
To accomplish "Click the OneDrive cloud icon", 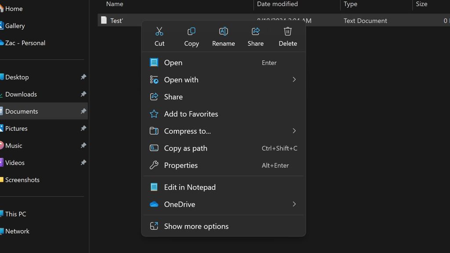I will (154, 204).
